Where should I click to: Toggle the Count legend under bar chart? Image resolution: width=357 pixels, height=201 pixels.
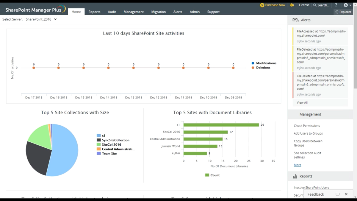(212, 175)
